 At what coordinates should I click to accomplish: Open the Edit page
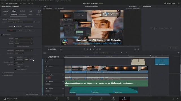click(79, 99)
